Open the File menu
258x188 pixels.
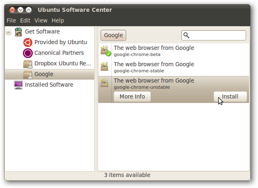click(11, 20)
